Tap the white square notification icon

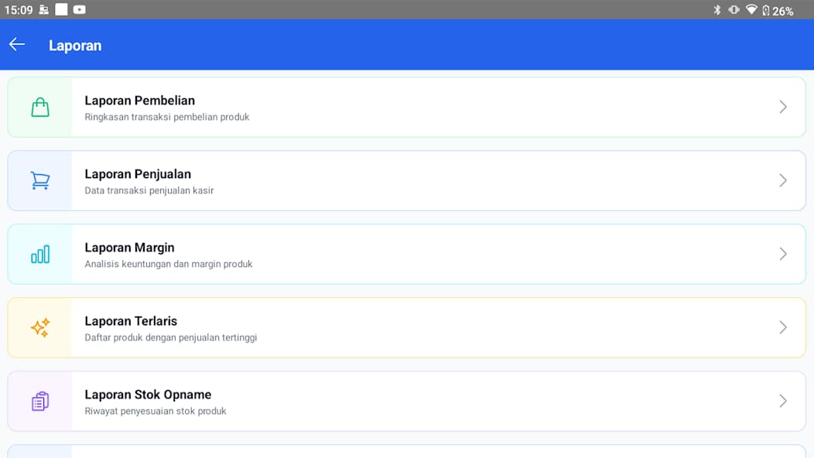[61, 10]
